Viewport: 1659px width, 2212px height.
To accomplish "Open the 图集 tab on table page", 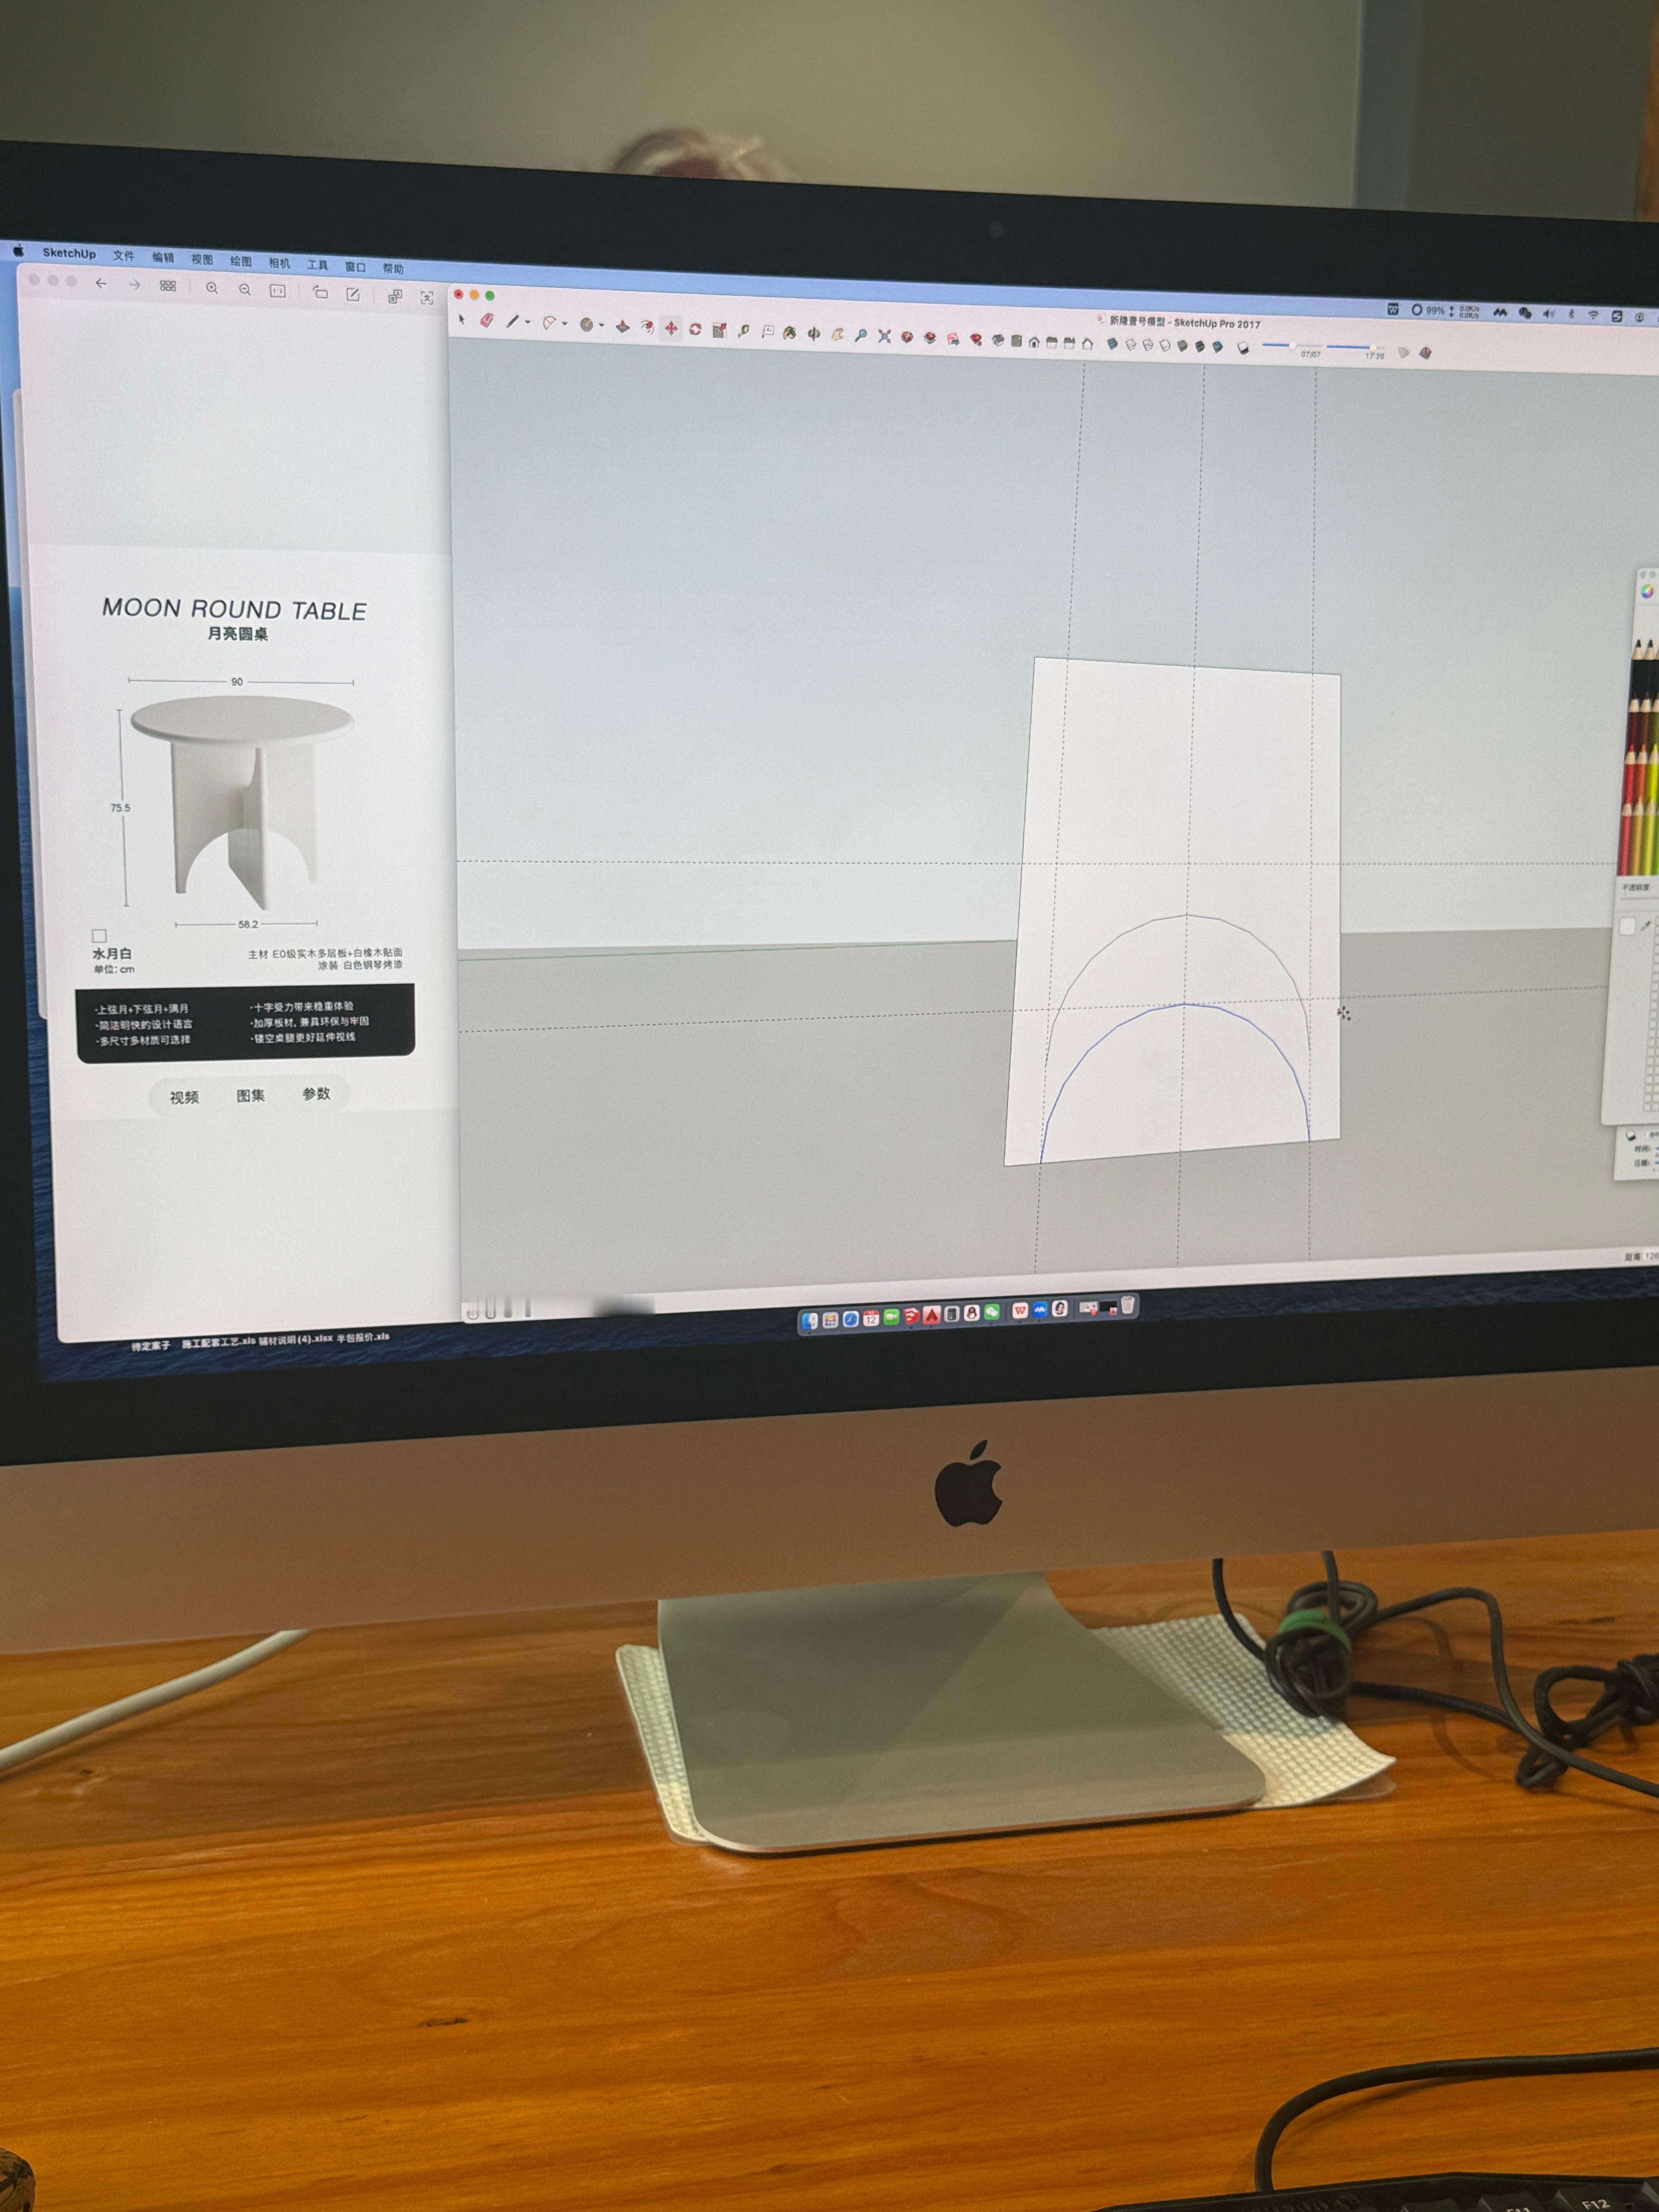I will (251, 1095).
